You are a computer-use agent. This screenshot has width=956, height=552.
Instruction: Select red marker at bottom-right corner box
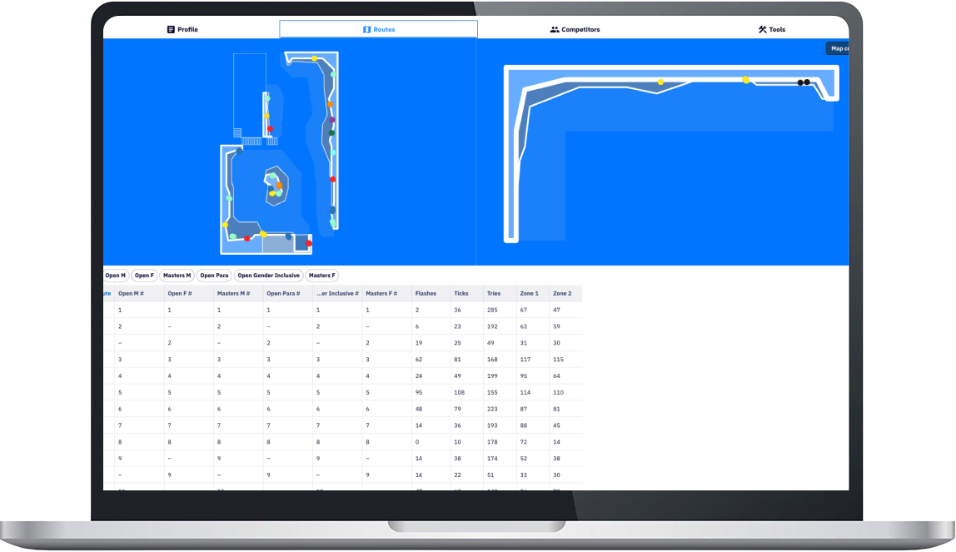(x=309, y=243)
